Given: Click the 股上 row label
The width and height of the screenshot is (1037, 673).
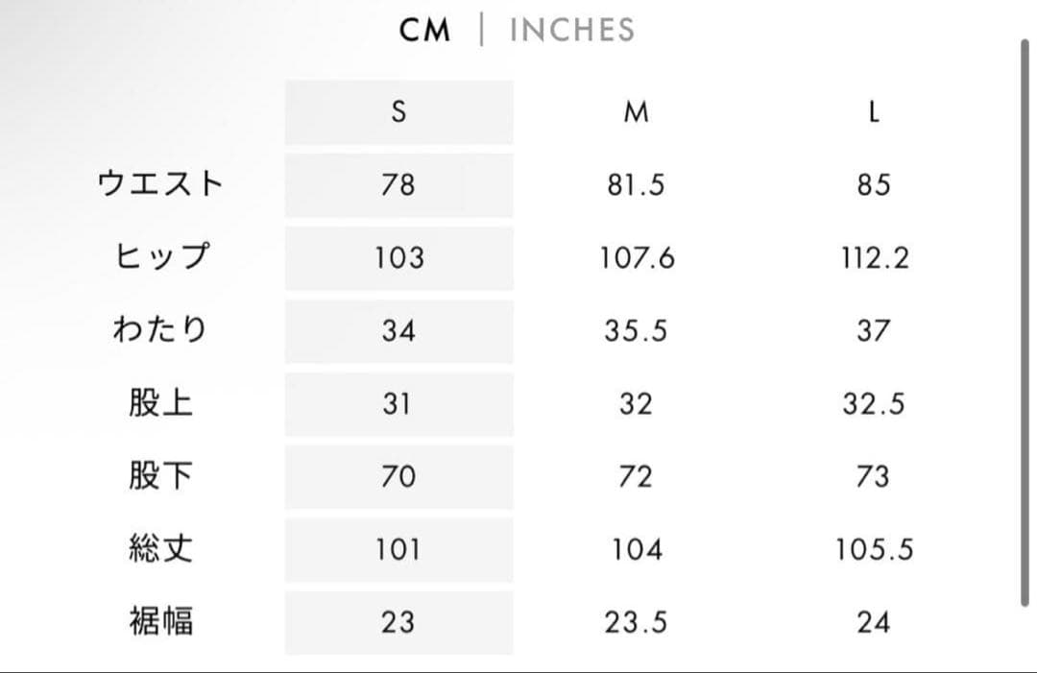Looking at the screenshot, I should coord(160,403).
